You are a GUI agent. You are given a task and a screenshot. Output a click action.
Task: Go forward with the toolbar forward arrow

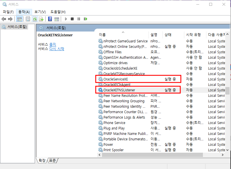tap(10, 19)
